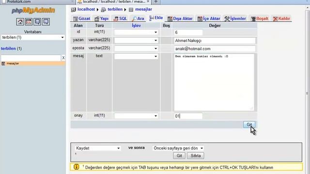
Task: Open the Dışa Aktar tab
Action: click(180, 18)
